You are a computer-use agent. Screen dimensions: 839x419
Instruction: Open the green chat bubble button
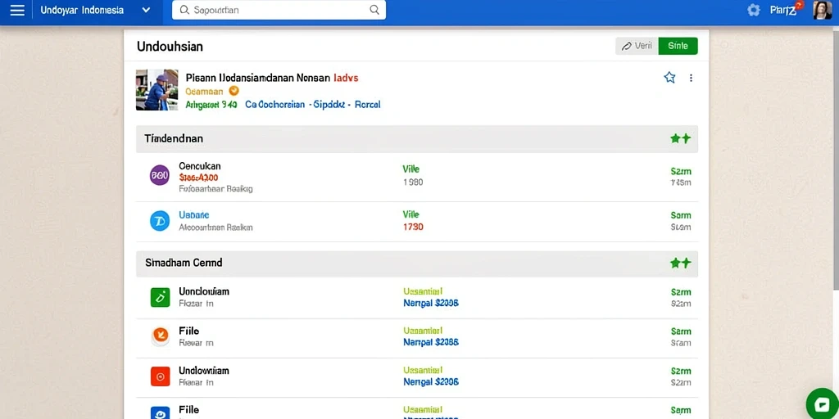pyautogui.click(x=822, y=404)
